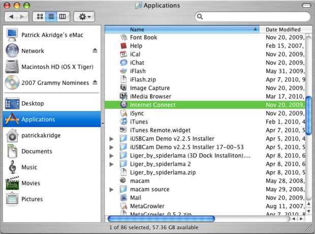Open the Pictures folder in sidebar

coord(52,199)
